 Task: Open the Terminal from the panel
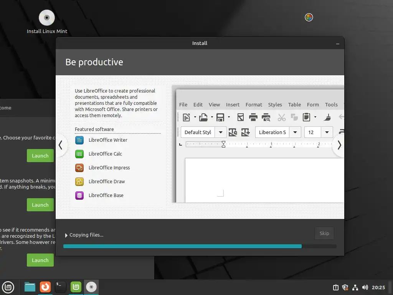(x=60, y=287)
